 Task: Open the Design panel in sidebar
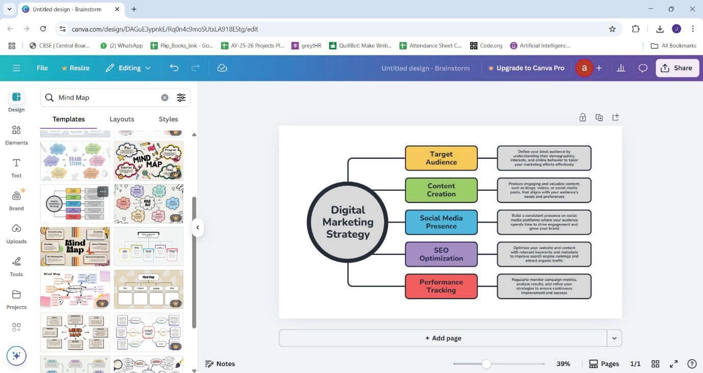click(16, 102)
